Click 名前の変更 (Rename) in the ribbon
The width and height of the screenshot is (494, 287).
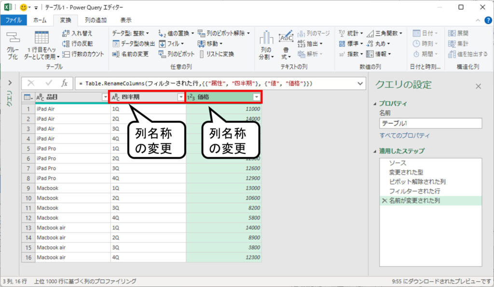130,54
